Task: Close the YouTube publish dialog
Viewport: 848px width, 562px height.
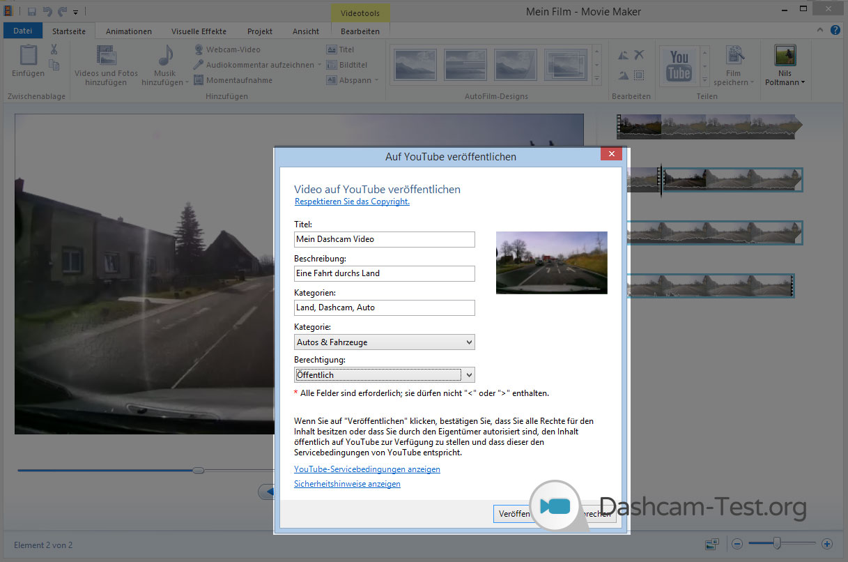Action: (x=611, y=154)
